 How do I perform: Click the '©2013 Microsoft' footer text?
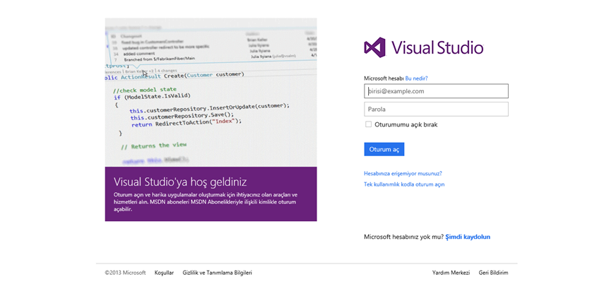coord(125,273)
